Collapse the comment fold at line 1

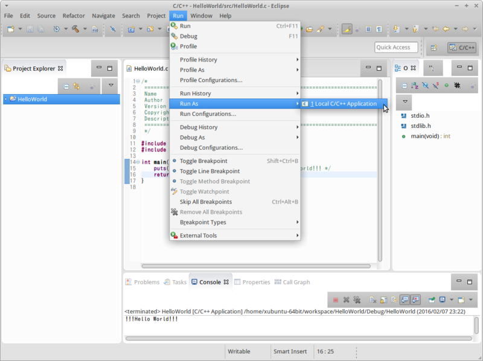pyautogui.click(x=138, y=81)
